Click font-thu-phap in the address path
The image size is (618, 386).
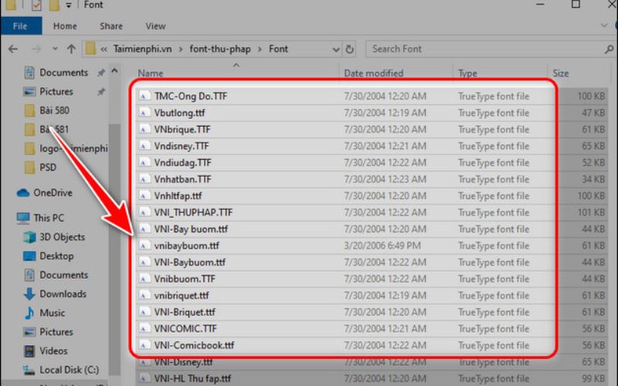point(220,49)
